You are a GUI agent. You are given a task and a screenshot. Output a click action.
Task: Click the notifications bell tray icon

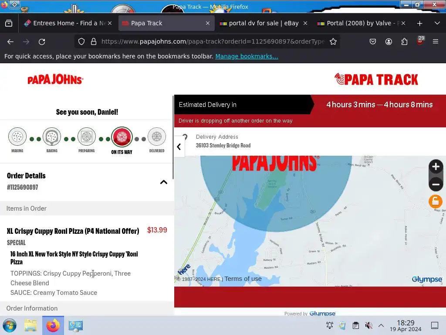pyautogui.click(x=330, y=325)
